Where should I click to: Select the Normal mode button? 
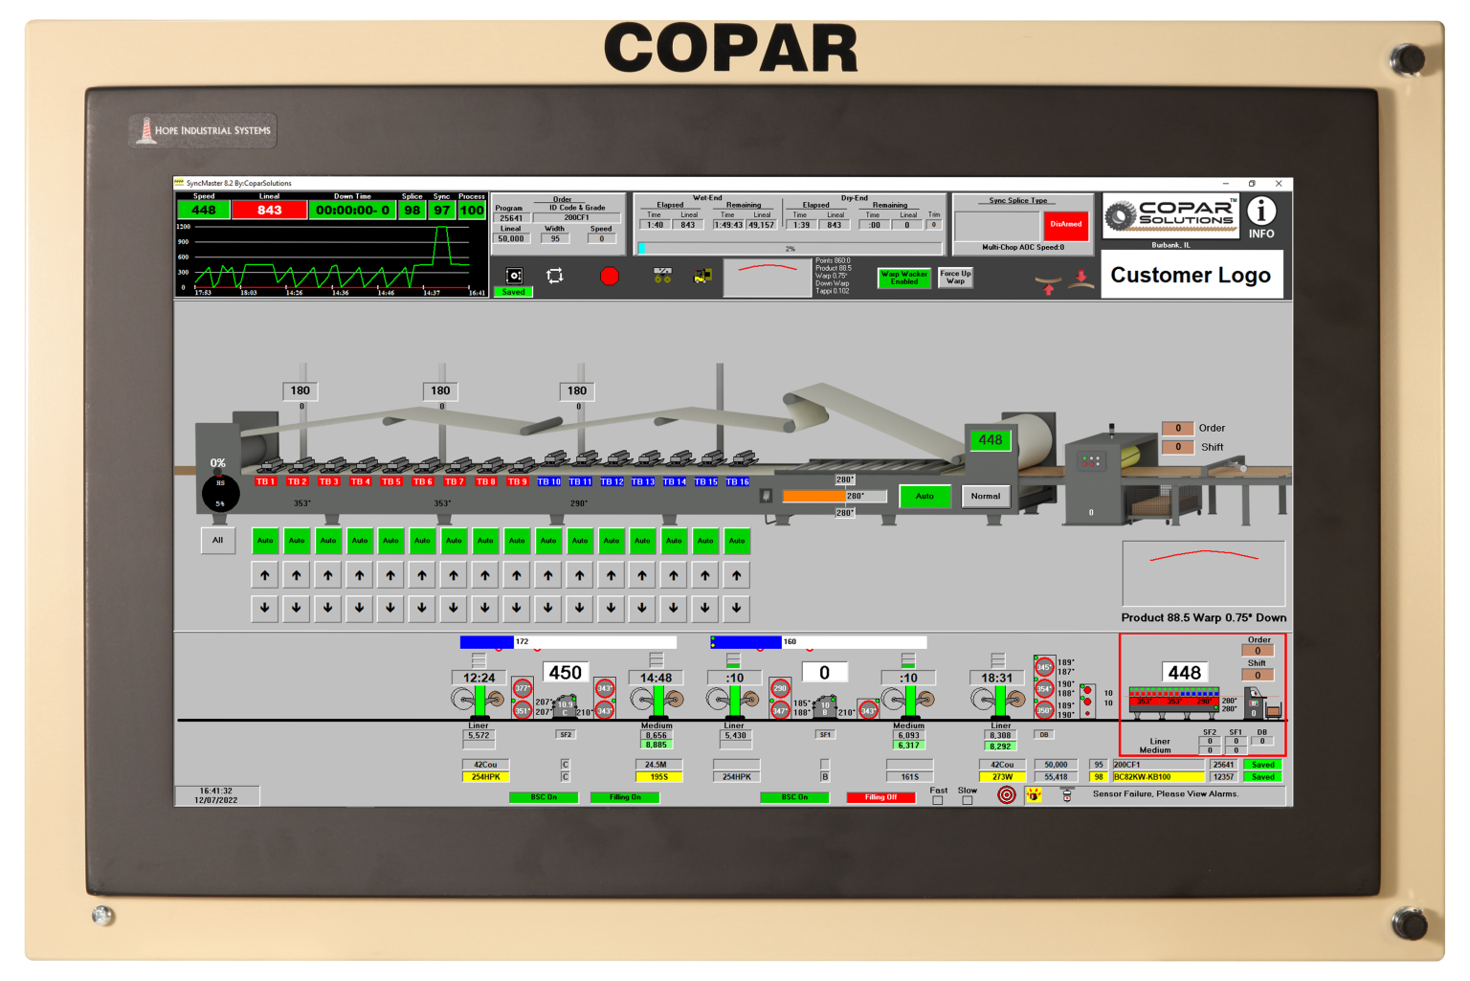tap(986, 496)
